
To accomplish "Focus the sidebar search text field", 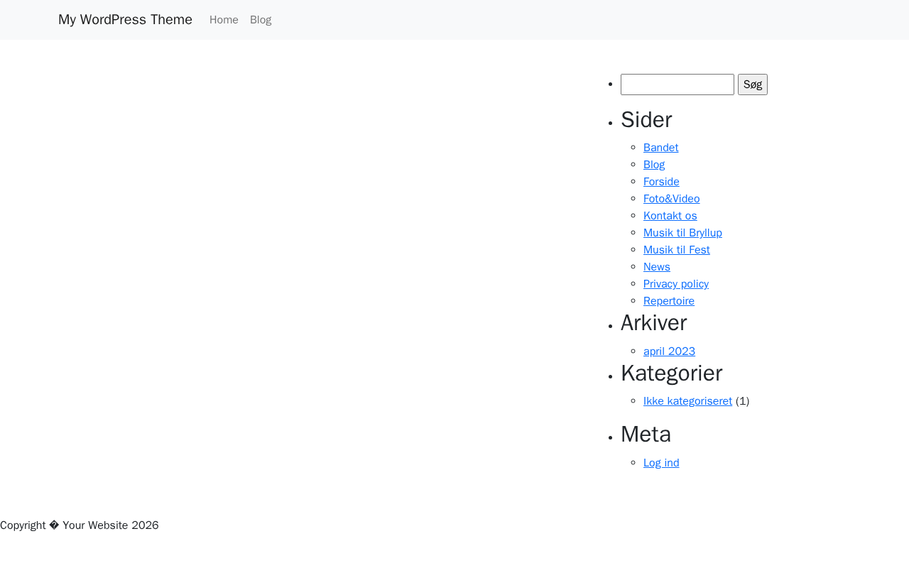I will pyautogui.click(x=677, y=84).
